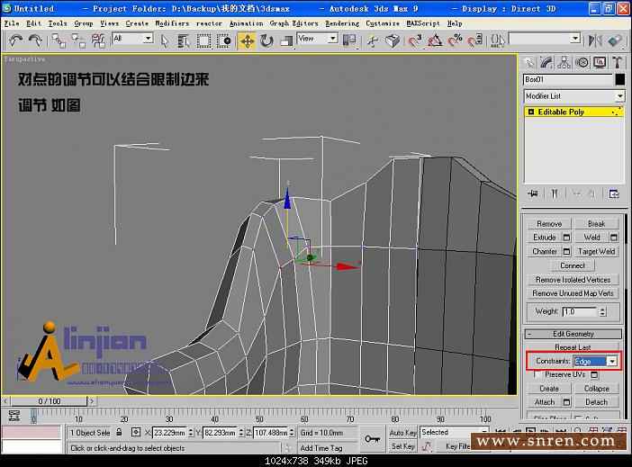Image resolution: width=632 pixels, height=467 pixels.
Task: Open the Hierarchy panel tab icon
Action: pos(565,62)
